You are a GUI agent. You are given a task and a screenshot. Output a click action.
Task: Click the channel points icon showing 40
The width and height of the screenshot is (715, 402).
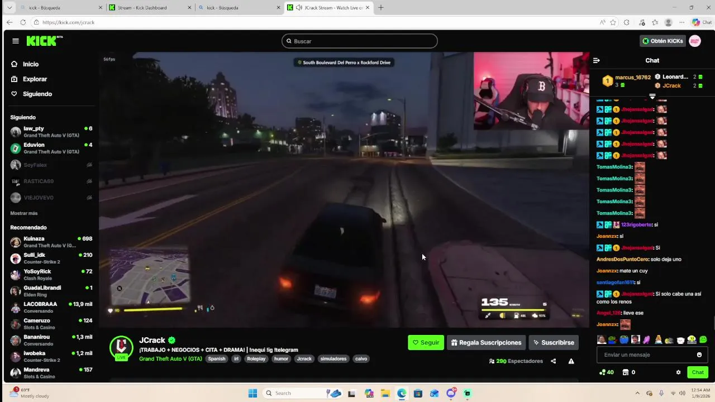click(606, 372)
